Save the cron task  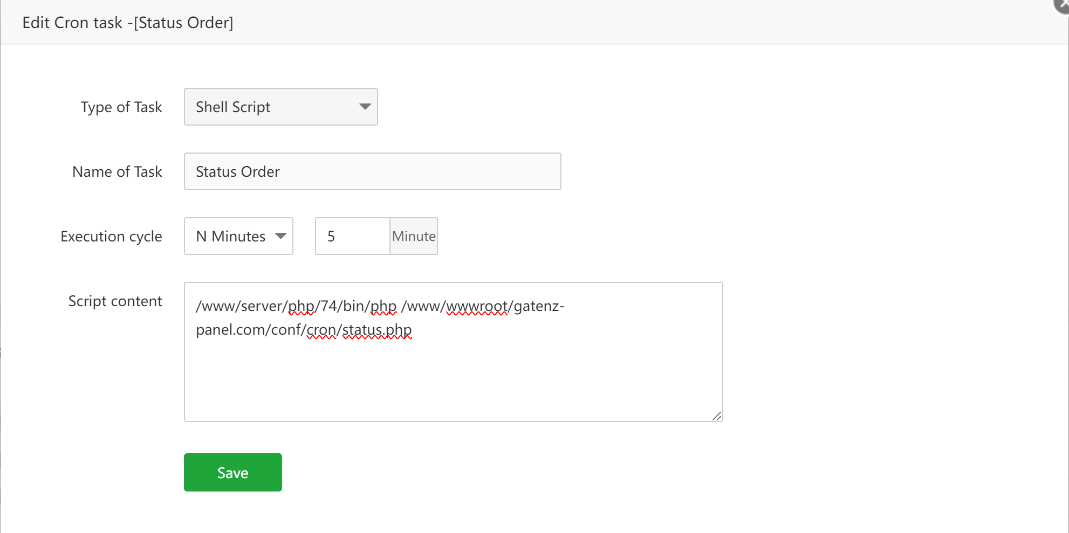click(232, 473)
